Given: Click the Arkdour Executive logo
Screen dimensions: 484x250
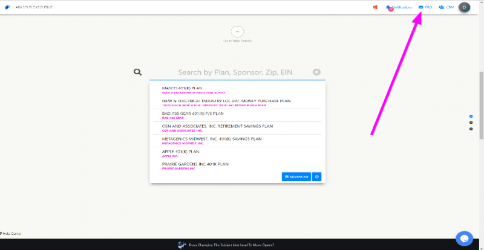Looking at the screenshot, I should click(8, 7).
